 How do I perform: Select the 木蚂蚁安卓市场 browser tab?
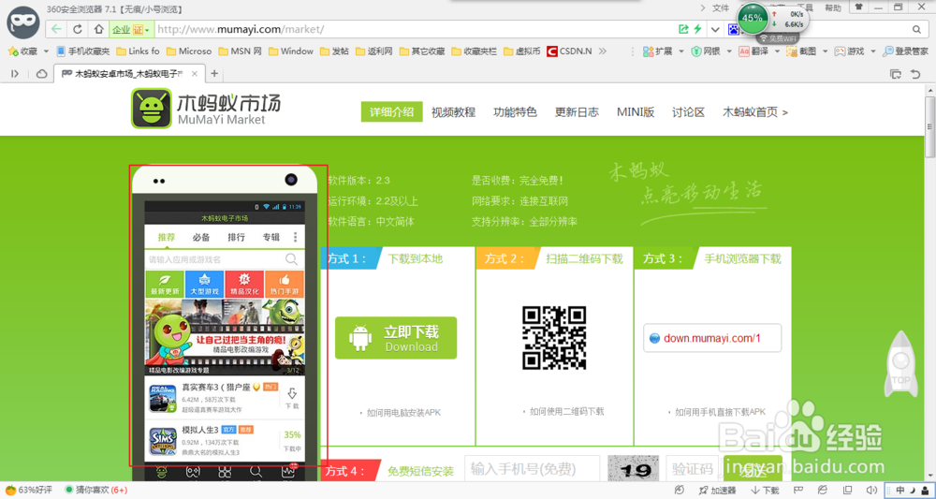tap(129, 74)
